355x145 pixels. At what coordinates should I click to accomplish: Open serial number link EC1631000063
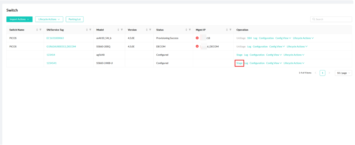click(55, 38)
